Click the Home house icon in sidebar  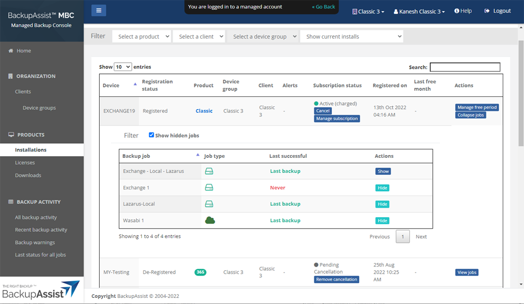pyautogui.click(x=11, y=51)
